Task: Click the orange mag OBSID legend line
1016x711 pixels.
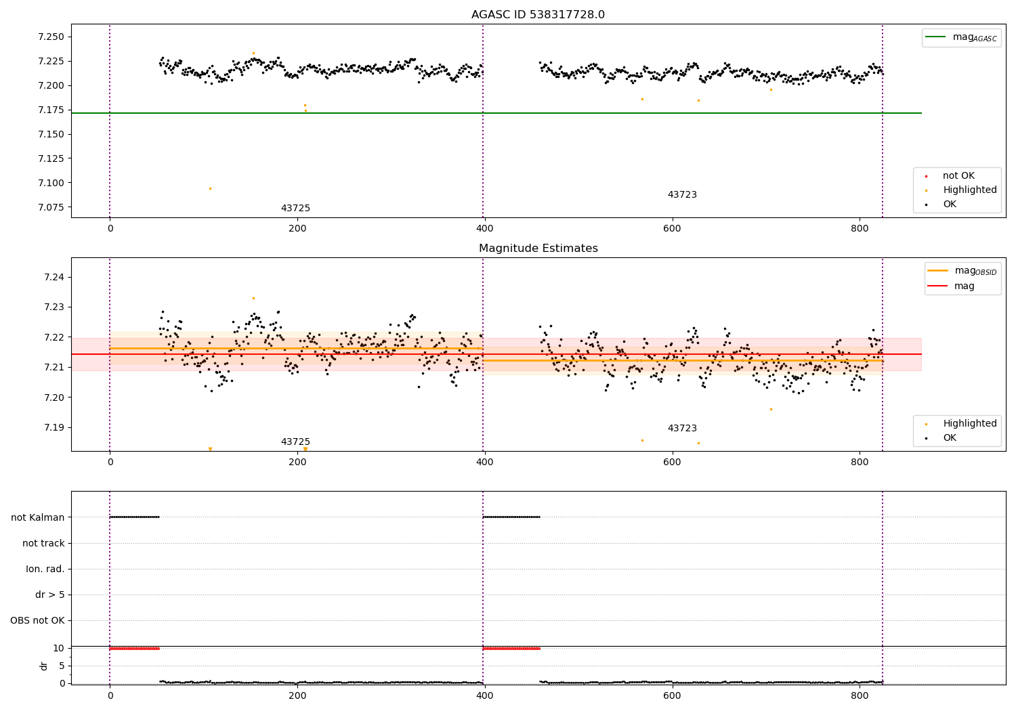Action: coord(937,271)
